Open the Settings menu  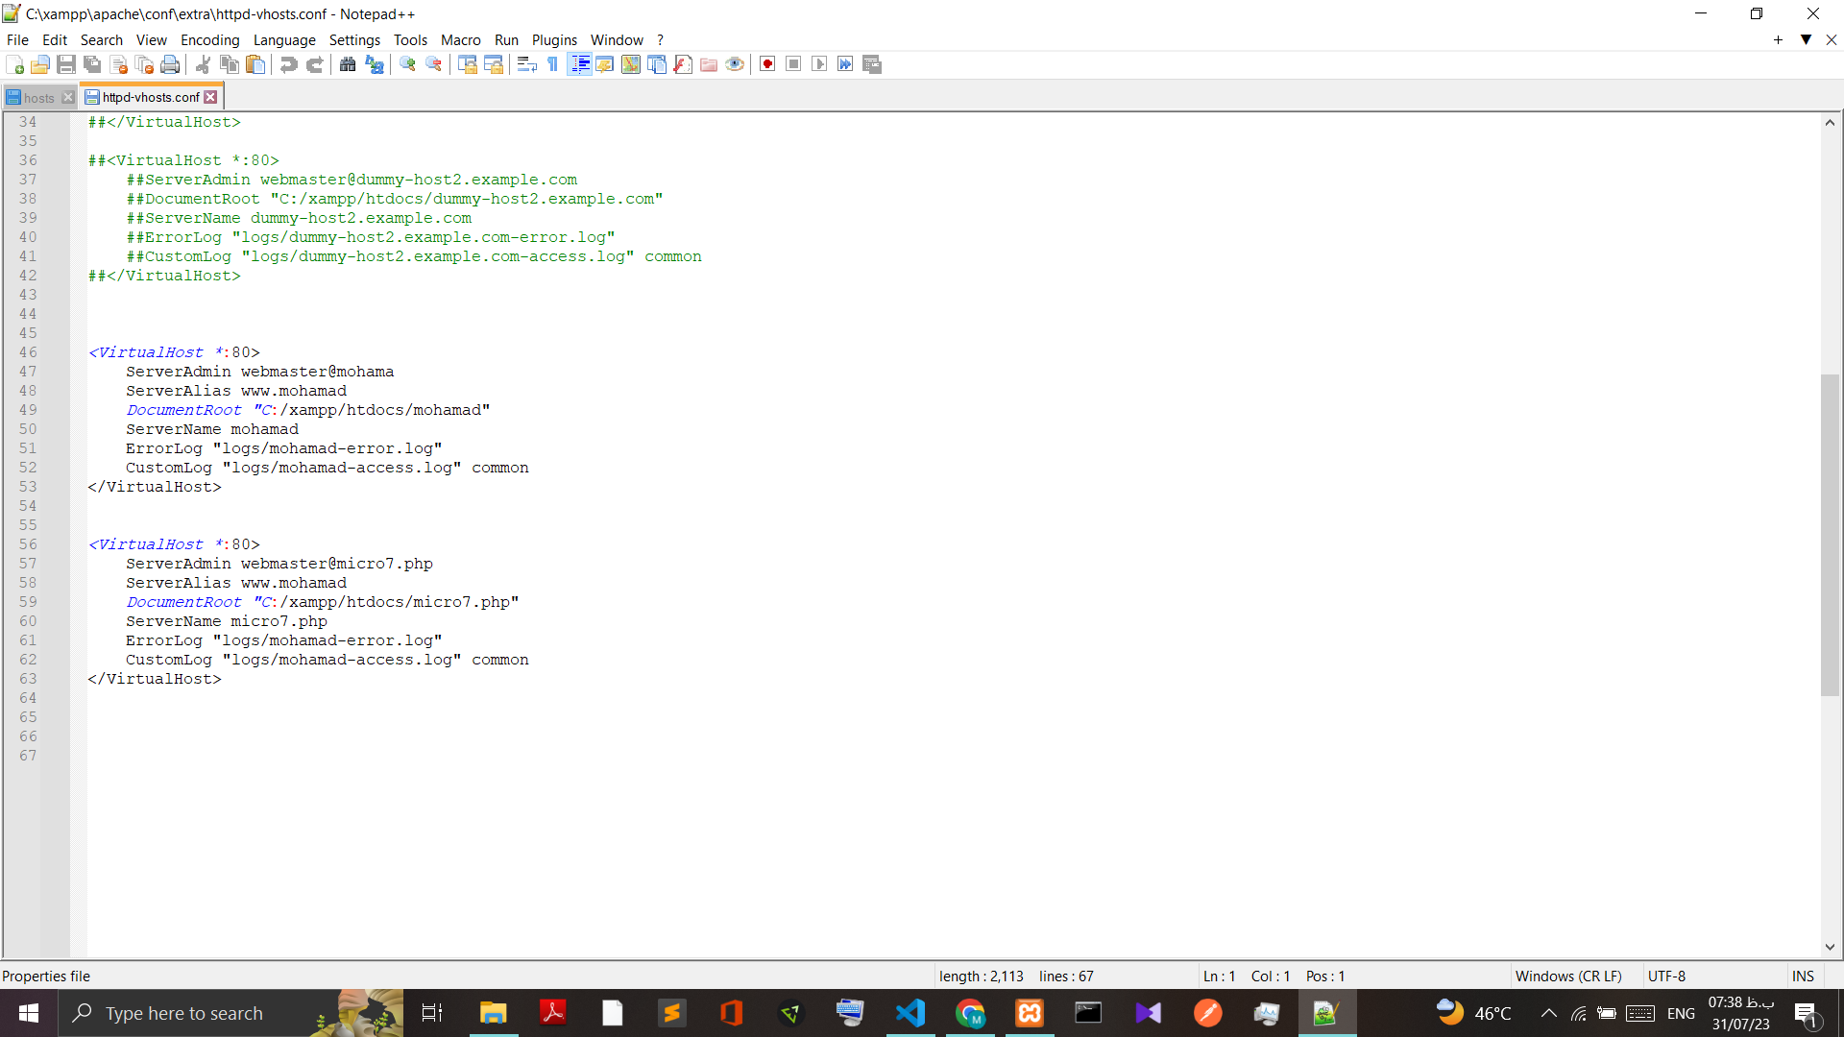click(354, 39)
